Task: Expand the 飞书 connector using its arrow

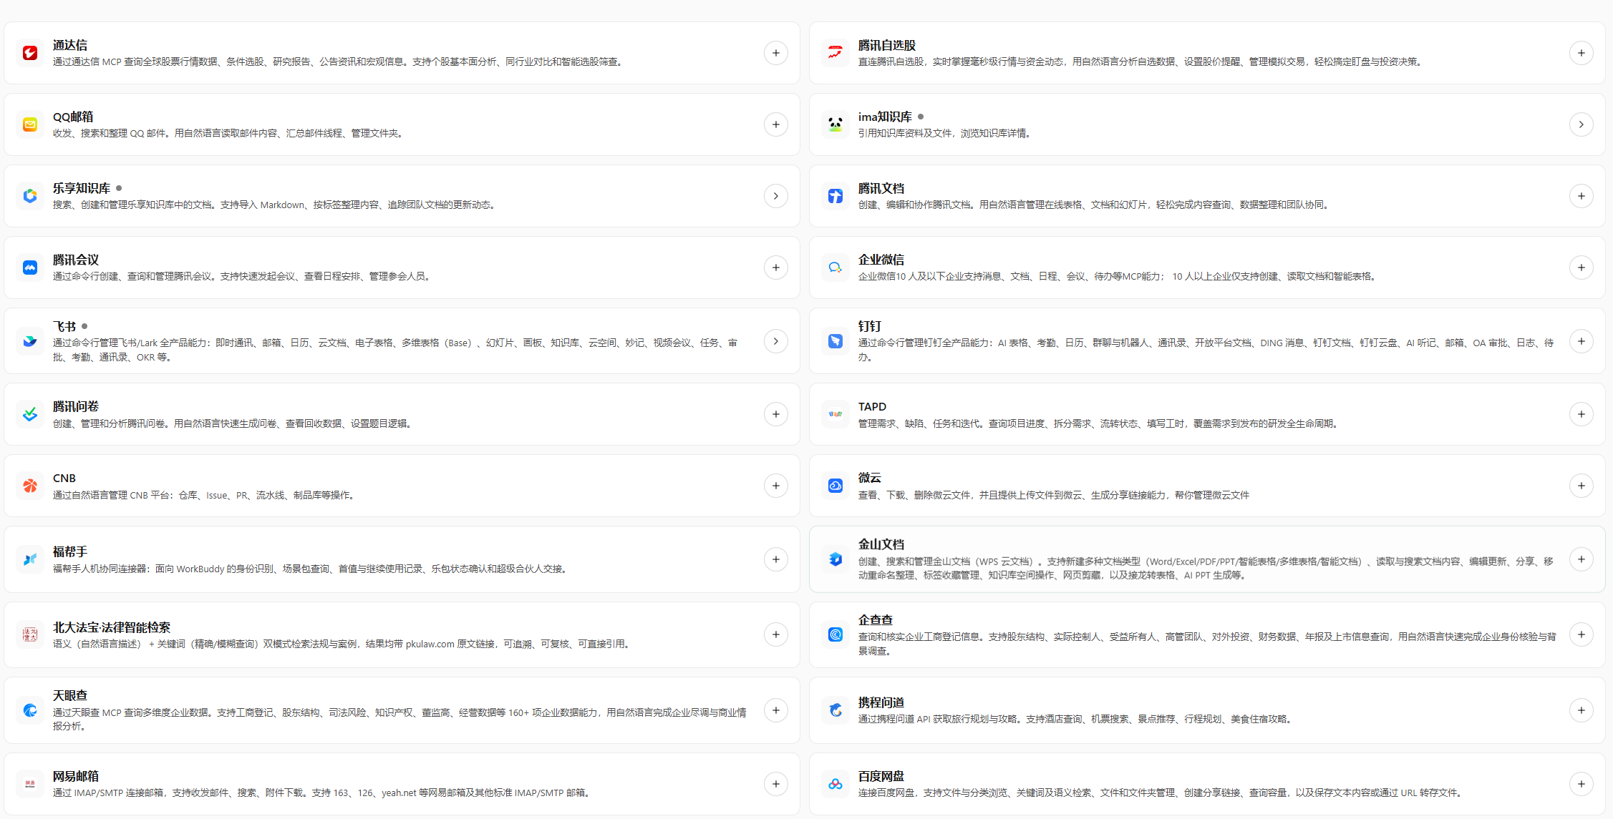Action: pos(776,341)
